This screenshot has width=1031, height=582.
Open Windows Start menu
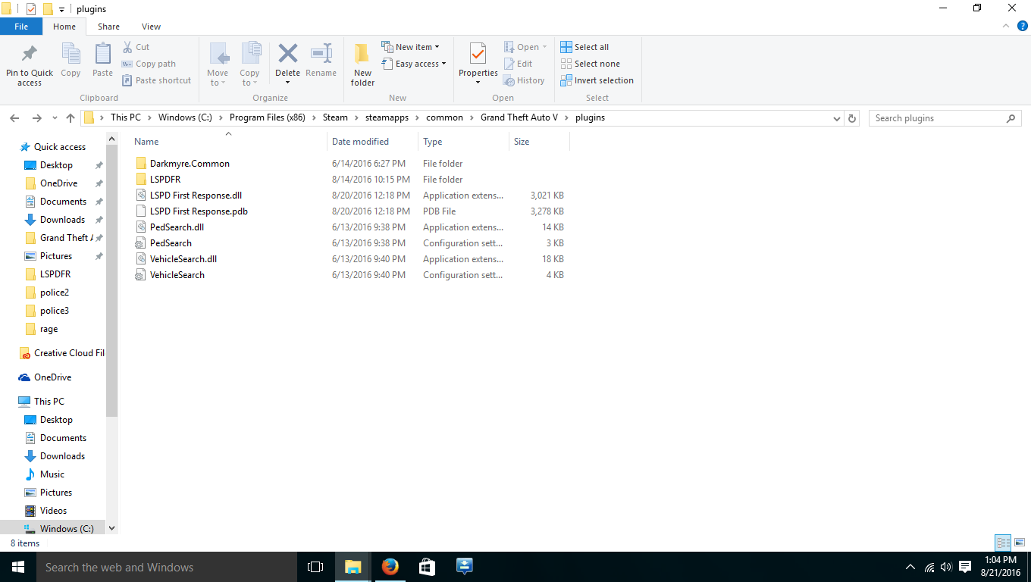point(18,567)
